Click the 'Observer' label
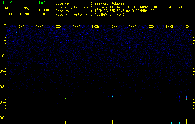This screenshot has height=124, width=195. coord(63,3)
